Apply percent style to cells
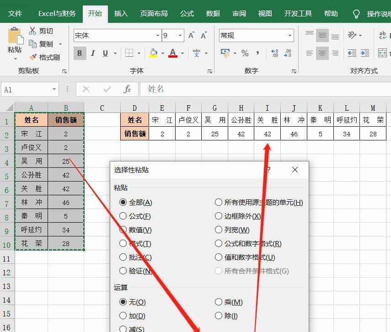 (x=245, y=53)
